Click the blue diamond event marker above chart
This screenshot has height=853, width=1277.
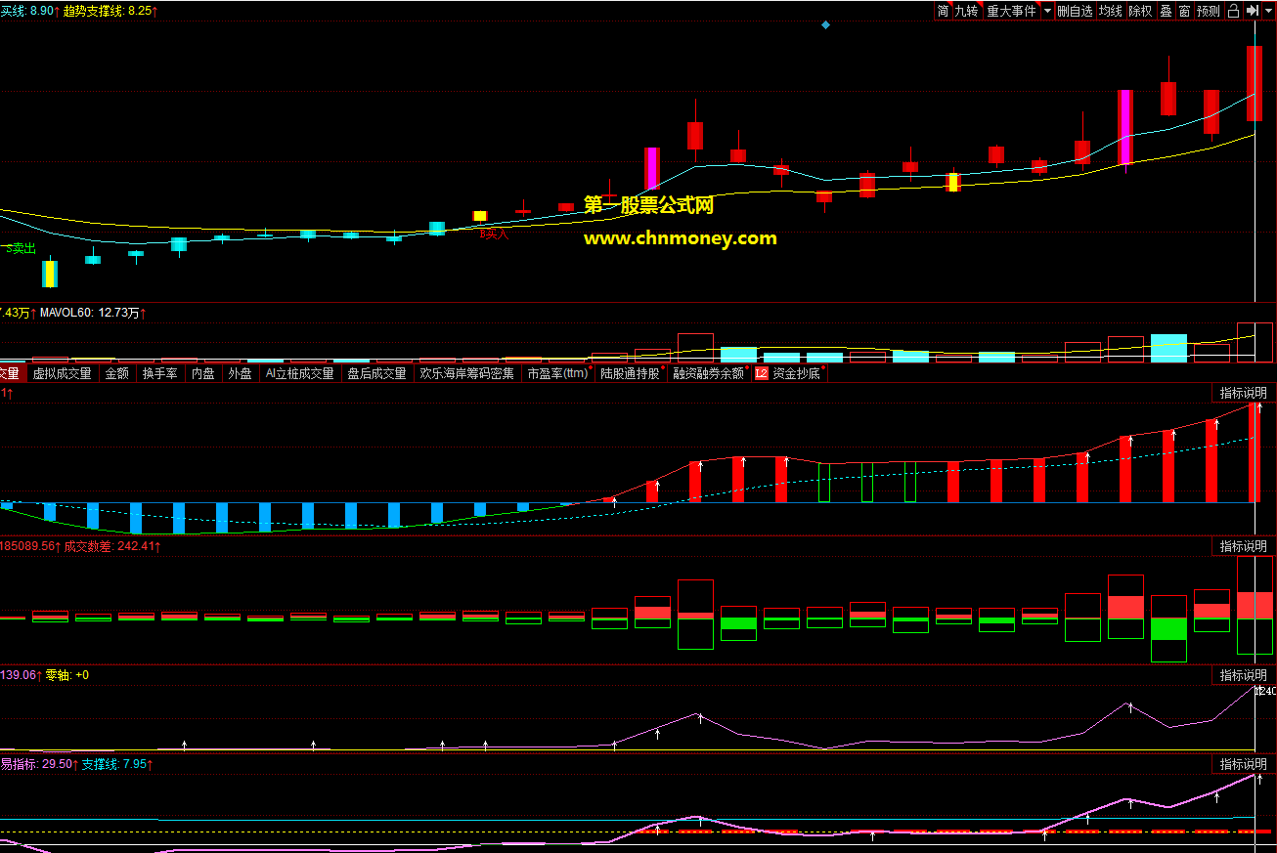825,24
